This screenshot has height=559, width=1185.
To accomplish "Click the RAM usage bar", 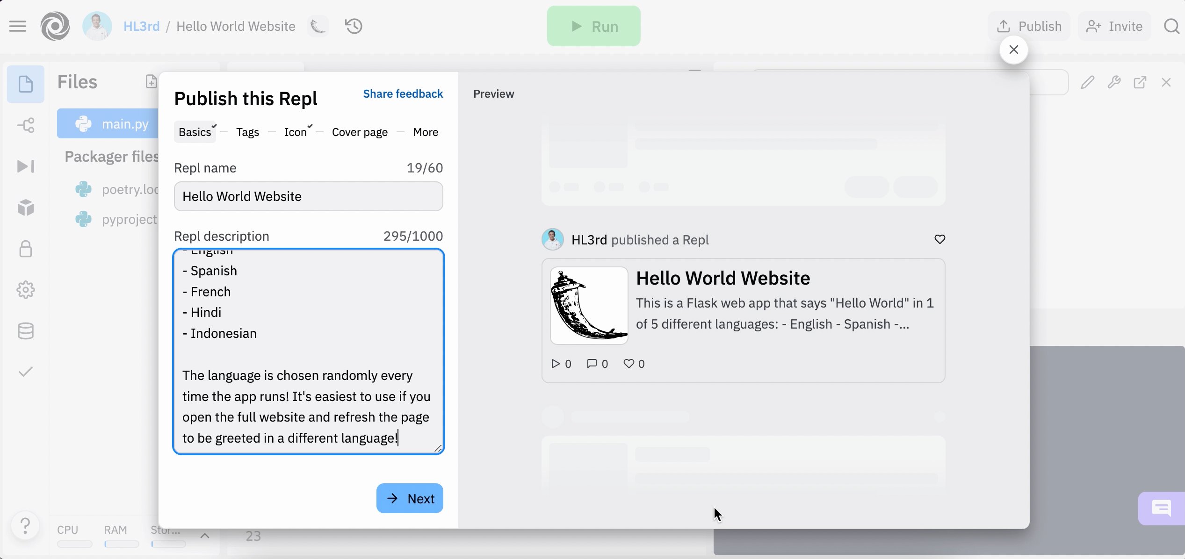I will coord(121,544).
